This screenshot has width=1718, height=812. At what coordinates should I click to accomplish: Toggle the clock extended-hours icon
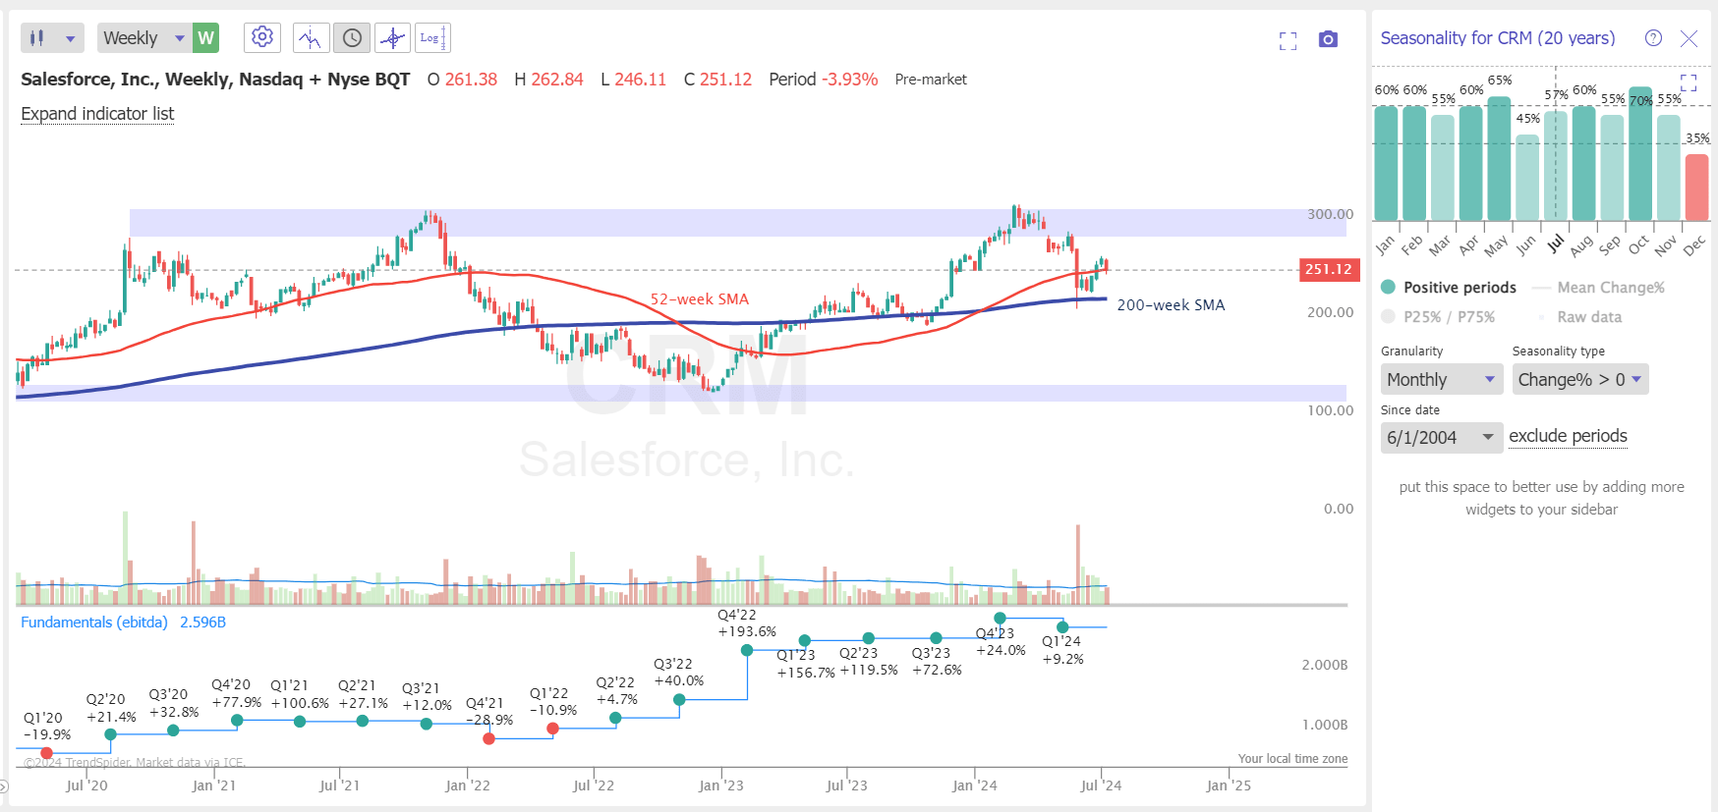(352, 38)
